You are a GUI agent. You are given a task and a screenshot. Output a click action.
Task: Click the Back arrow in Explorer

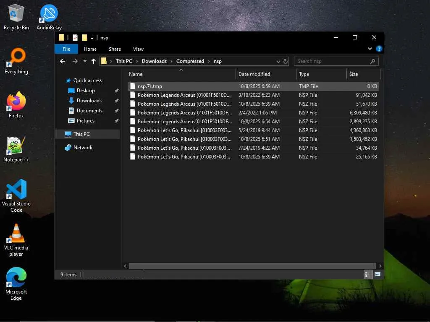click(63, 61)
